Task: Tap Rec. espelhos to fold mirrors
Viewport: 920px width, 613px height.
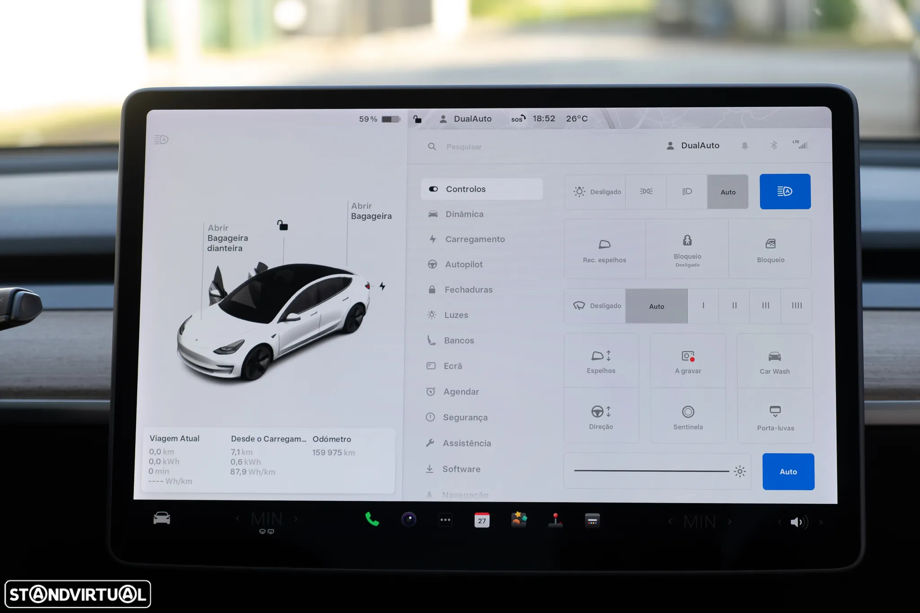Action: (x=605, y=249)
